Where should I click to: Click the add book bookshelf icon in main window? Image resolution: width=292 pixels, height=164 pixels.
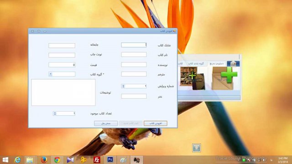click(192, 78)
